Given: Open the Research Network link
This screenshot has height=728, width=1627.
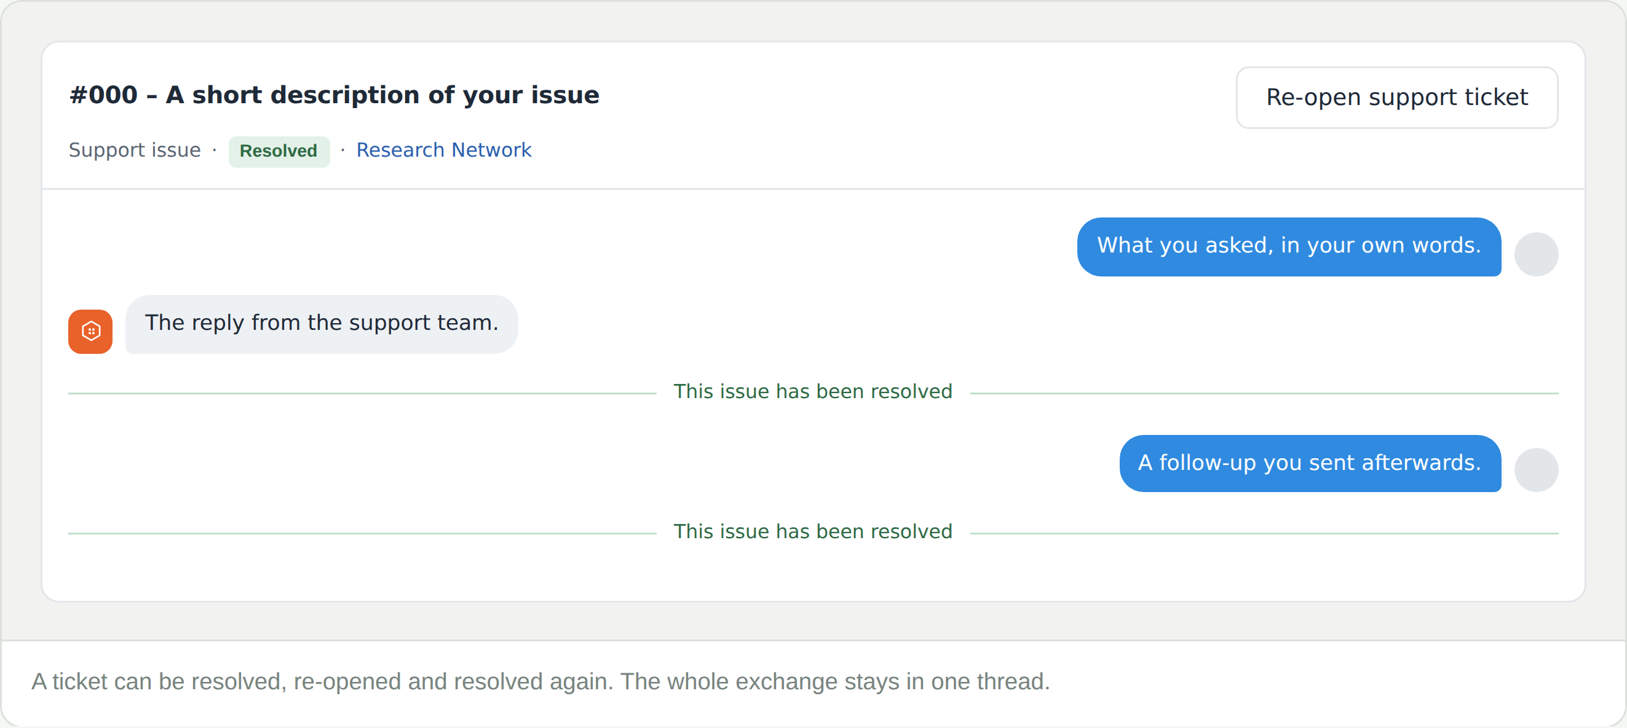Looking at the screenshot, I should (x=443, y=150).
